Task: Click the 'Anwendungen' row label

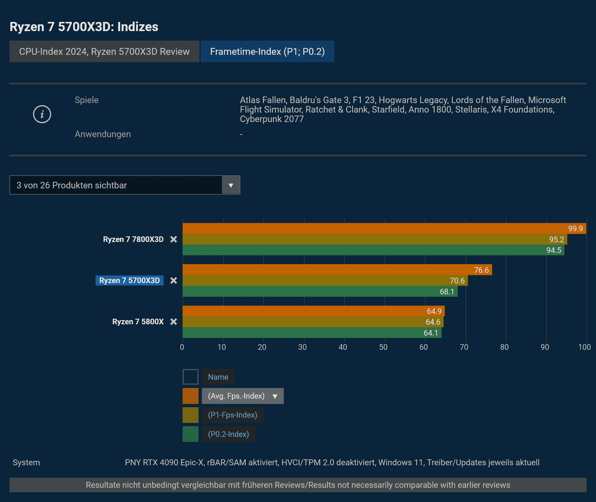Action: tap(103, 134)
